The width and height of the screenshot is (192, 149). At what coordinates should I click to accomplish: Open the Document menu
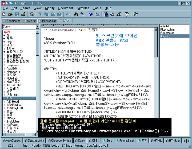(x=66, y=8)
